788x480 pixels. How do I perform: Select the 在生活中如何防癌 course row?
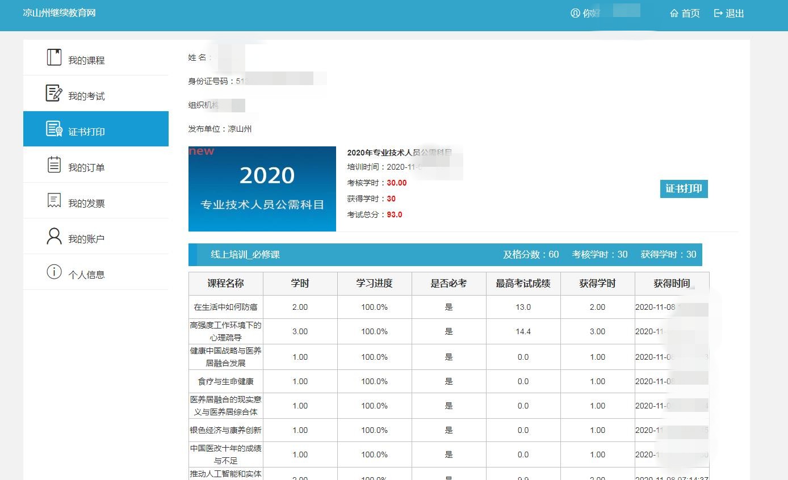point(225,307)
